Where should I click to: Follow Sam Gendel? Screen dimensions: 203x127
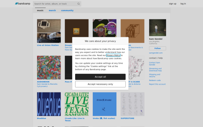pos(158,48)
